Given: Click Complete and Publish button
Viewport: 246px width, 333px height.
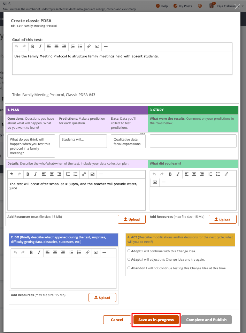Looking at the screenshot, I should pyautogui.click(x=206, y=320).
